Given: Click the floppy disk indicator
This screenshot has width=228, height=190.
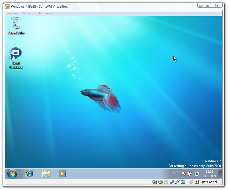Looking at the screenshot, I should 166,182.
